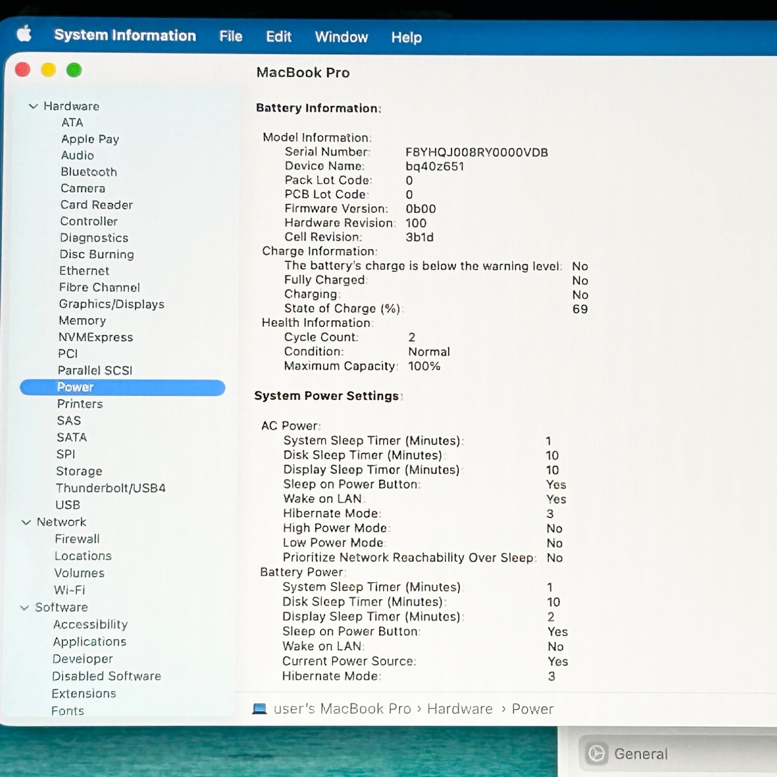Viewport: 777px width, 777px height.
Task: Click Power in the path bar
Action: tap(533, 709)
